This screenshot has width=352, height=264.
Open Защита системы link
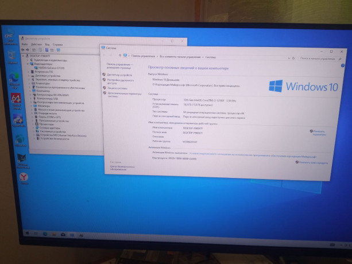[x=117, y=88]
